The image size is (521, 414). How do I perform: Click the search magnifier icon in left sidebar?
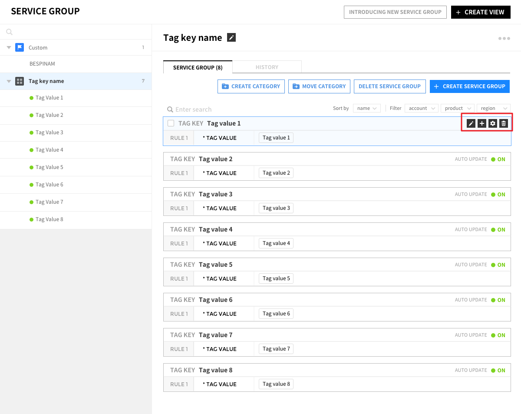click(10, 32)
